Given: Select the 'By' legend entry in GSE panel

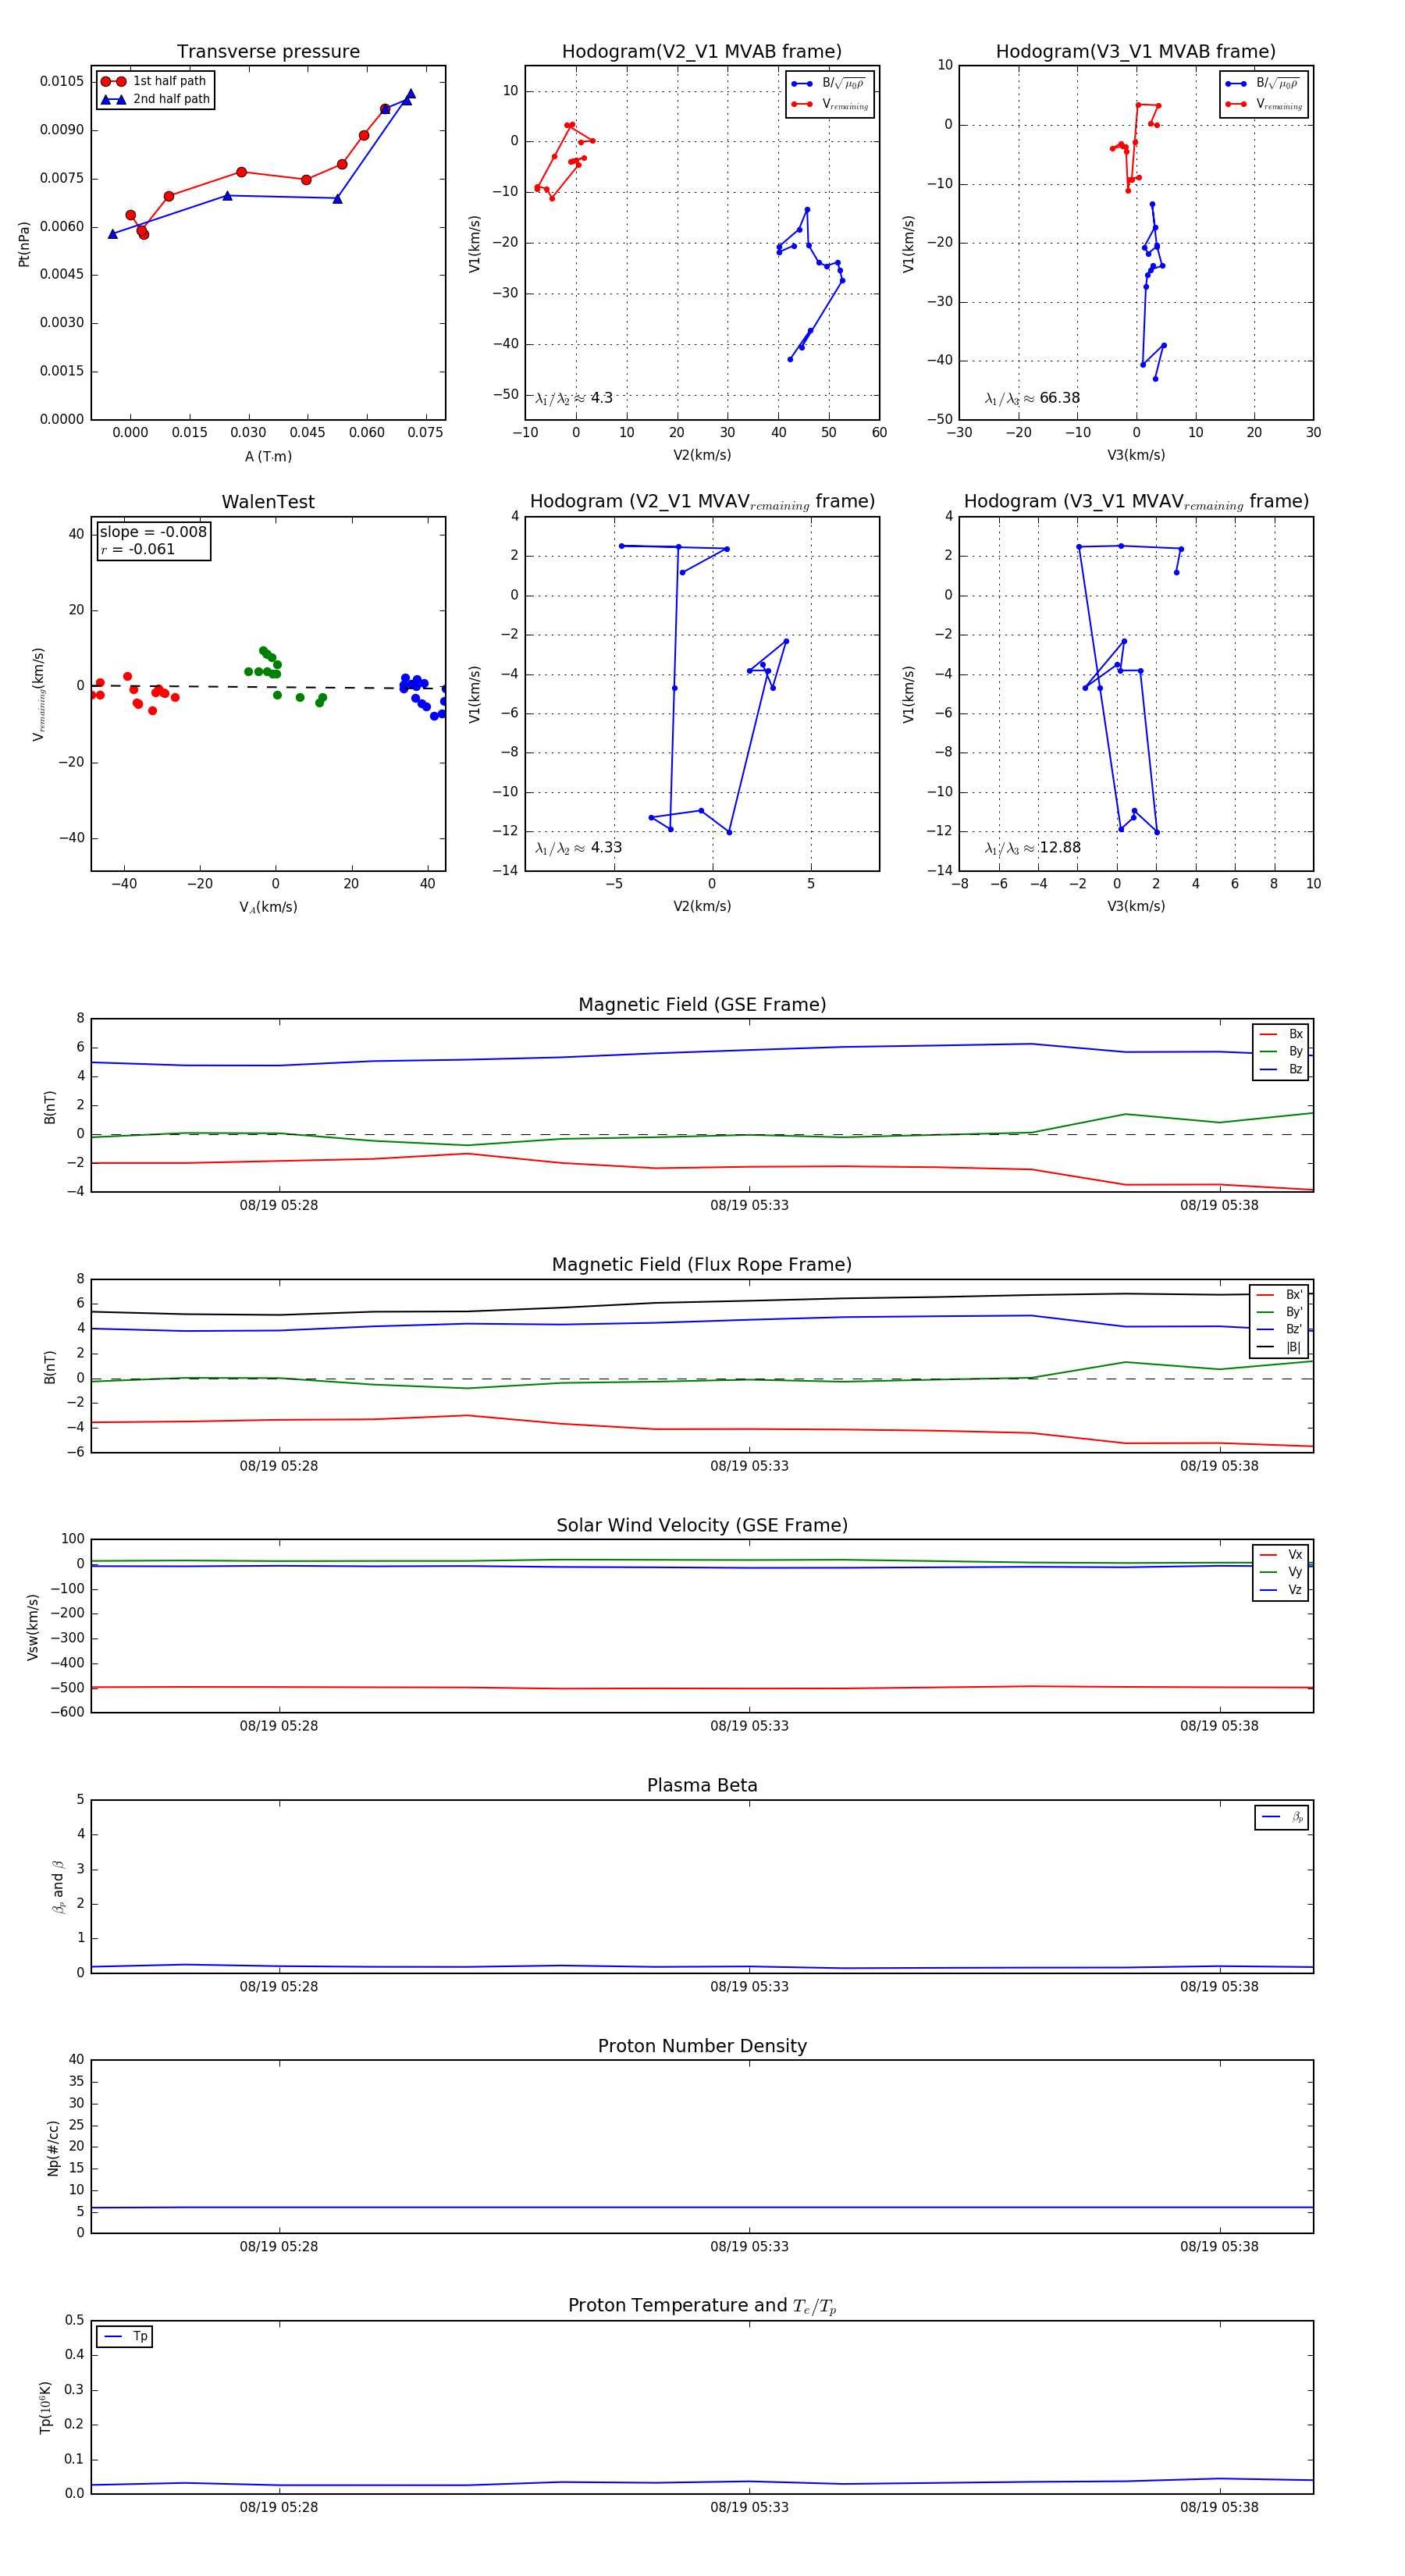Looking at the screenshot, I should click(1281, 1051).
